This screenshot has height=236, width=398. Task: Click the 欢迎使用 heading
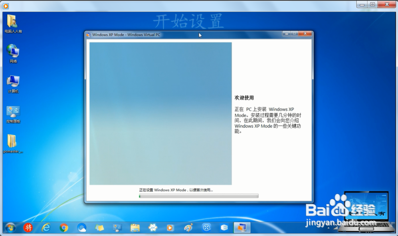pos(244,98)
